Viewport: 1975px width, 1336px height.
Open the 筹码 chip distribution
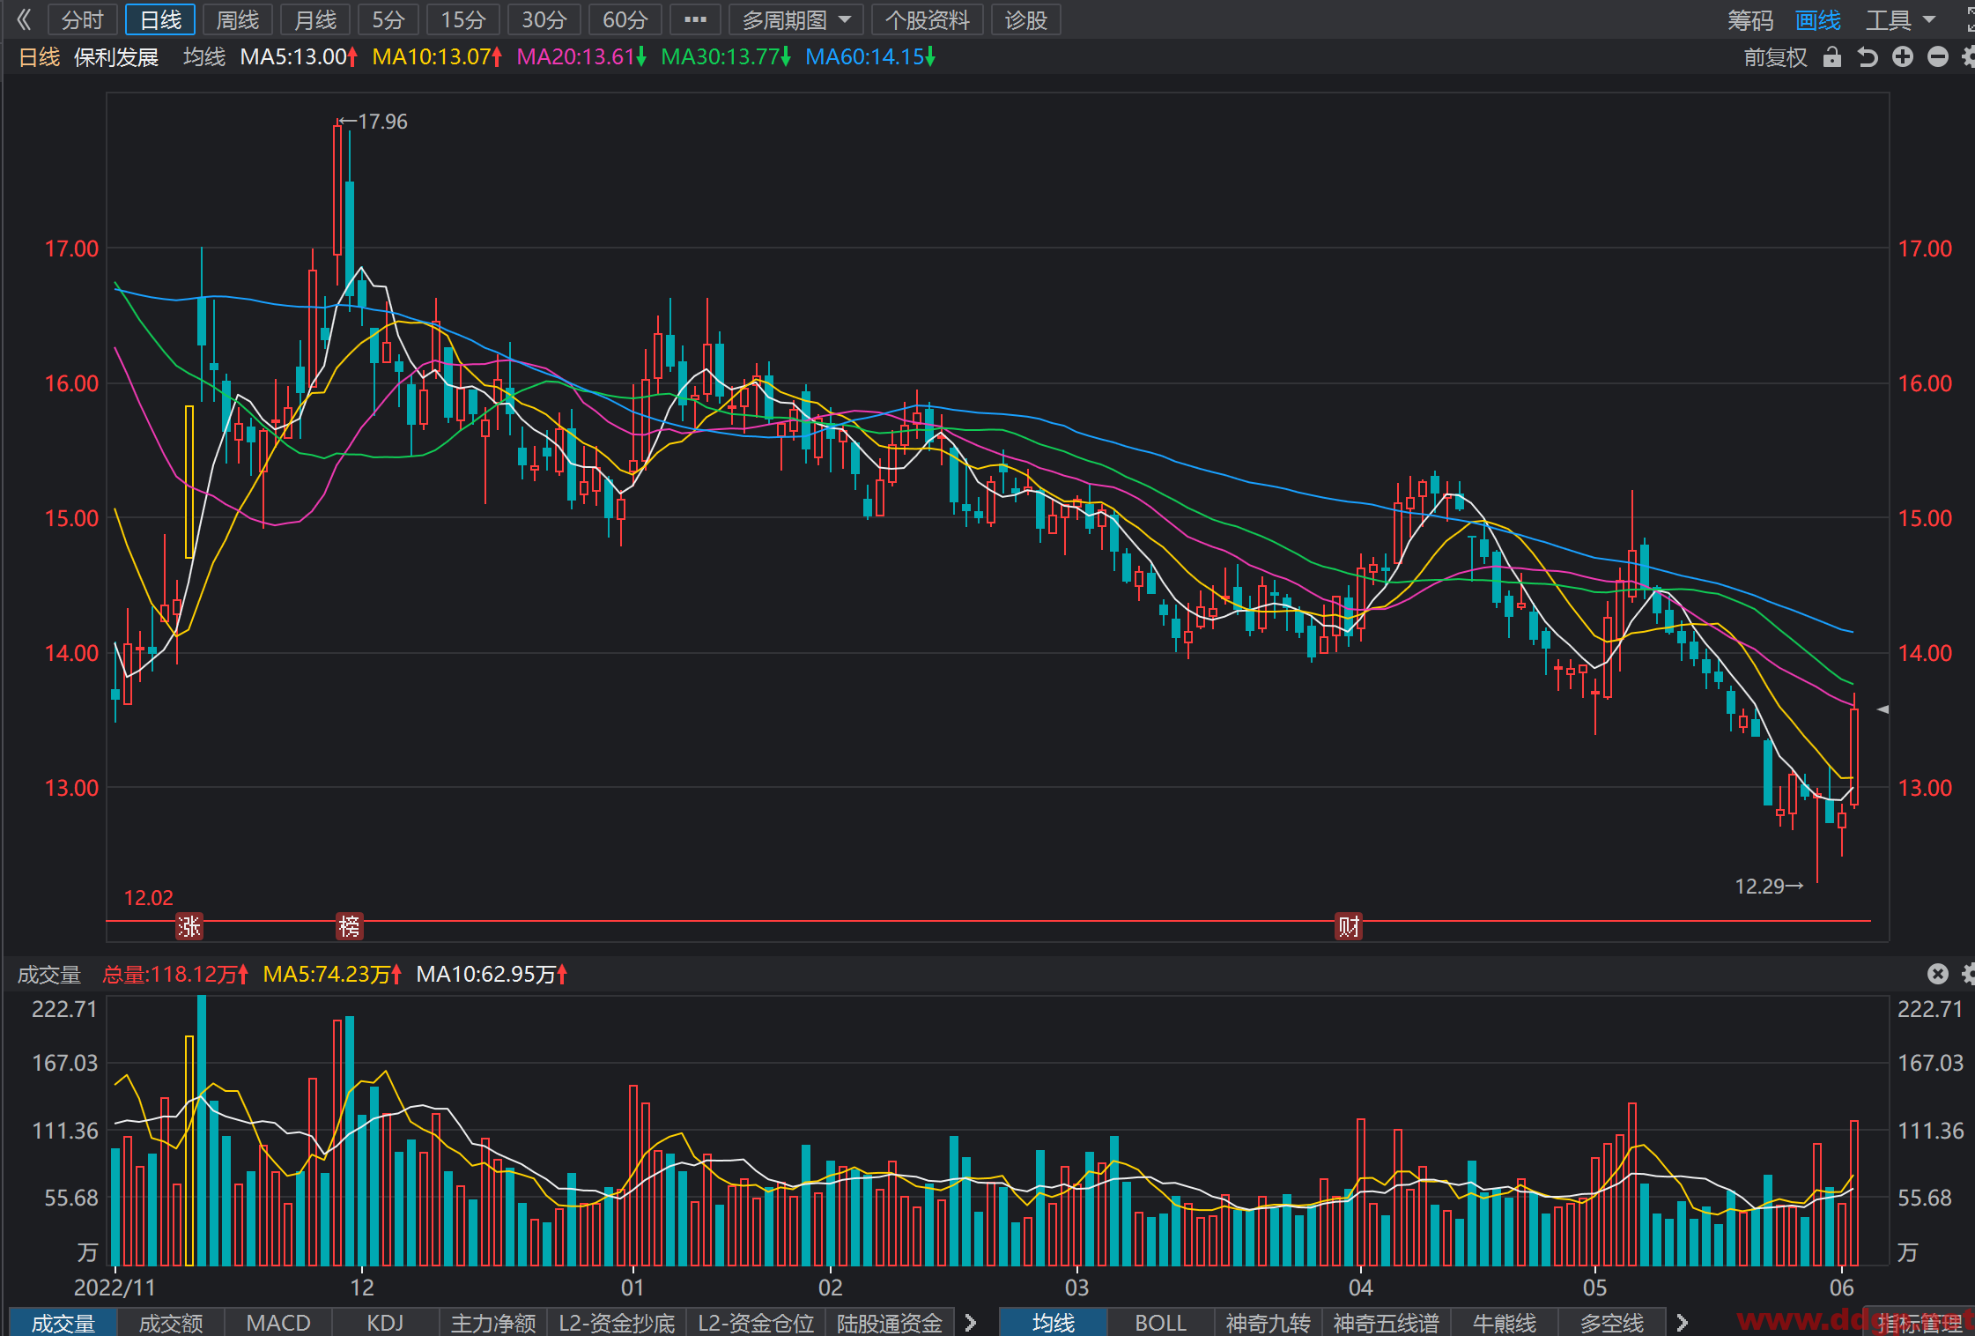(1749, 19)
